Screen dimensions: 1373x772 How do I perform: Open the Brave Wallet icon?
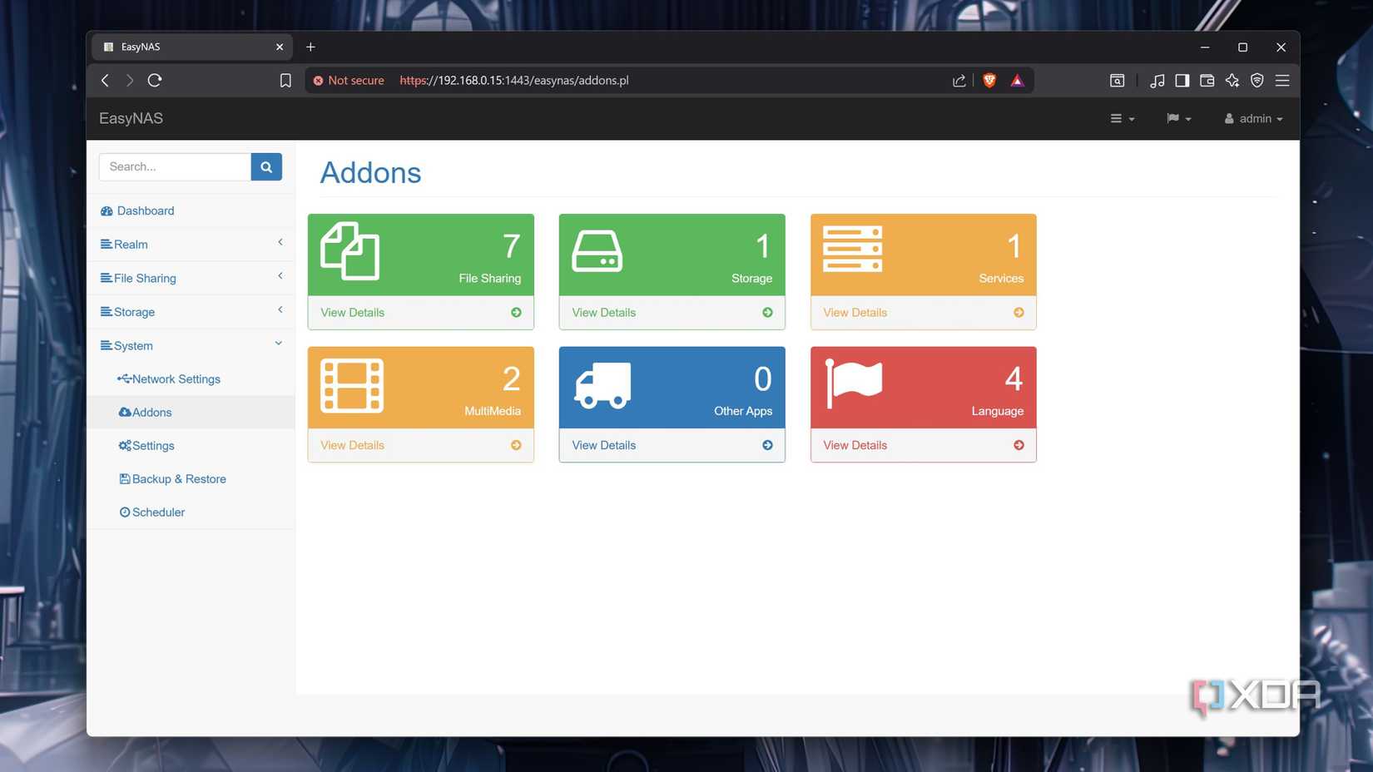tap(1207, 81)
